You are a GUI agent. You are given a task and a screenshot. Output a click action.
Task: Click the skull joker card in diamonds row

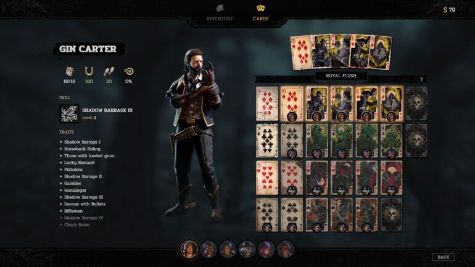(416, 104)
